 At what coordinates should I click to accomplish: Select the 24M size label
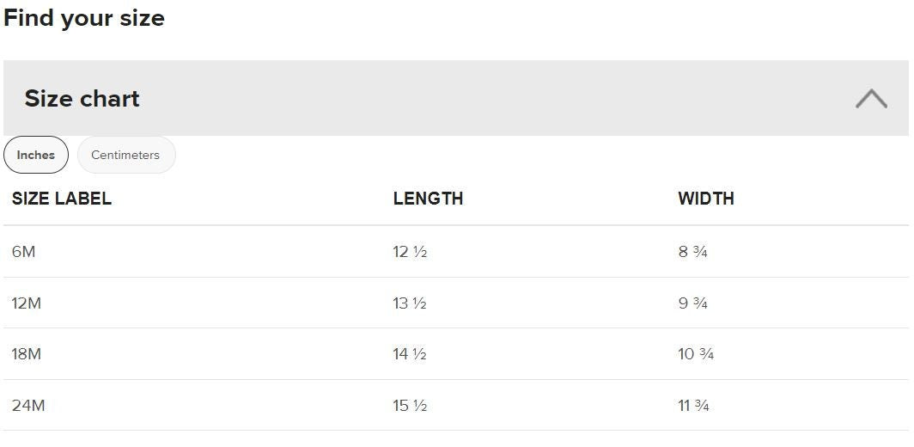[28, 406]
